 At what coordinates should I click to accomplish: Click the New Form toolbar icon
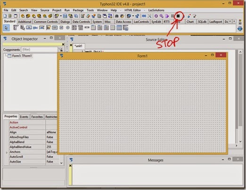[x=16, y=16]
